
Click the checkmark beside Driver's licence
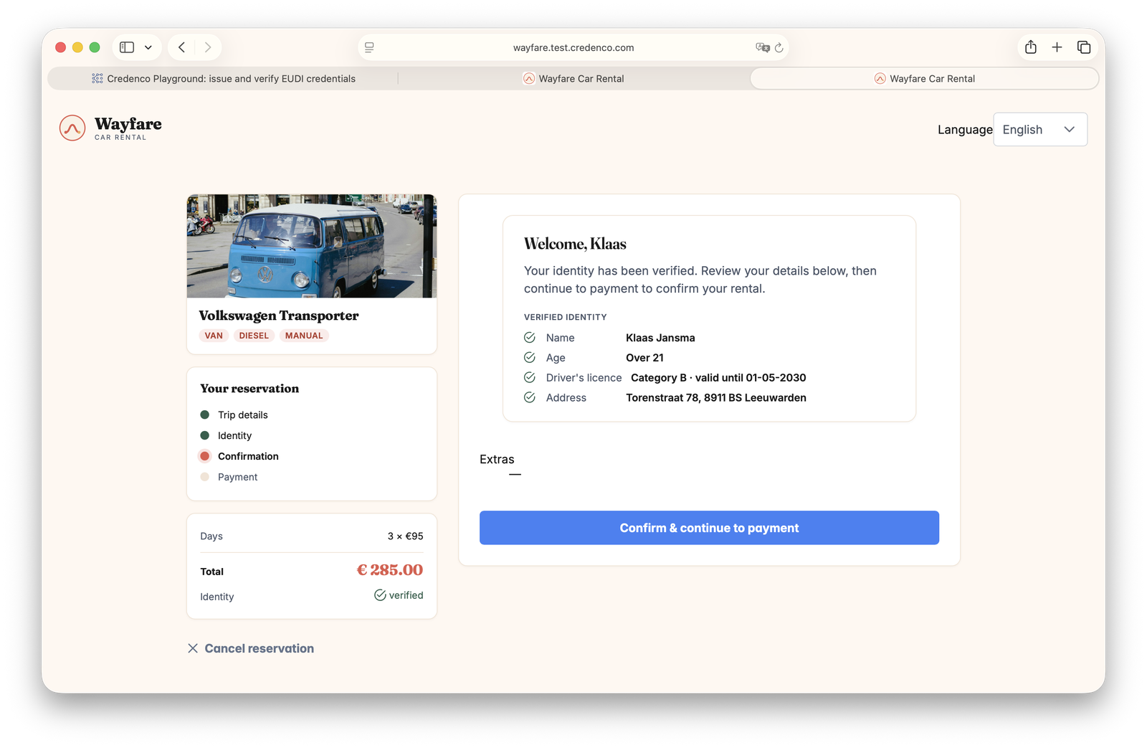[x=530, y=378]
